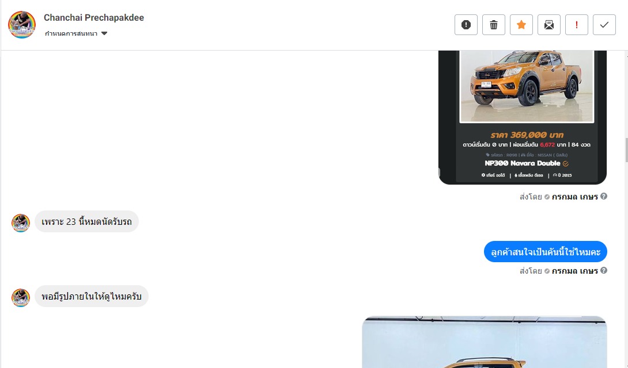Delete conversation with the trash icon
Screen dimensions: 628x368
tap(493, 25)
